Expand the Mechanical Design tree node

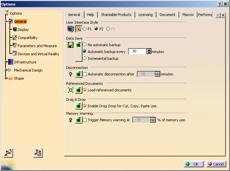tap(6, 70)
